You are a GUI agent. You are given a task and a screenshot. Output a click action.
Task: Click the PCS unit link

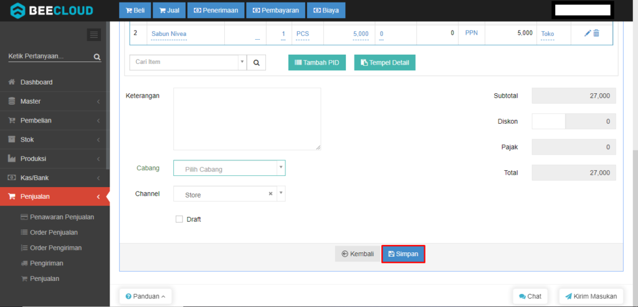coord(303,34)
